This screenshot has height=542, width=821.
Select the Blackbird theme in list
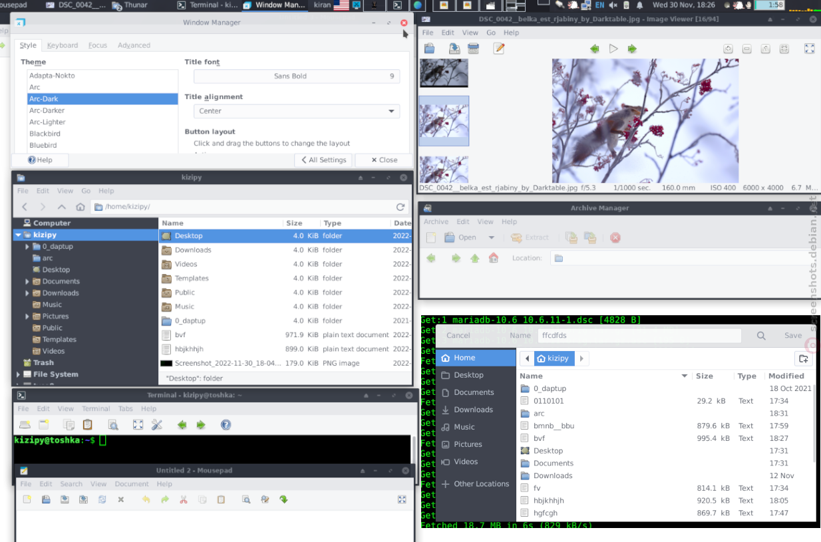pyautogui.click(x=102, y=134)
